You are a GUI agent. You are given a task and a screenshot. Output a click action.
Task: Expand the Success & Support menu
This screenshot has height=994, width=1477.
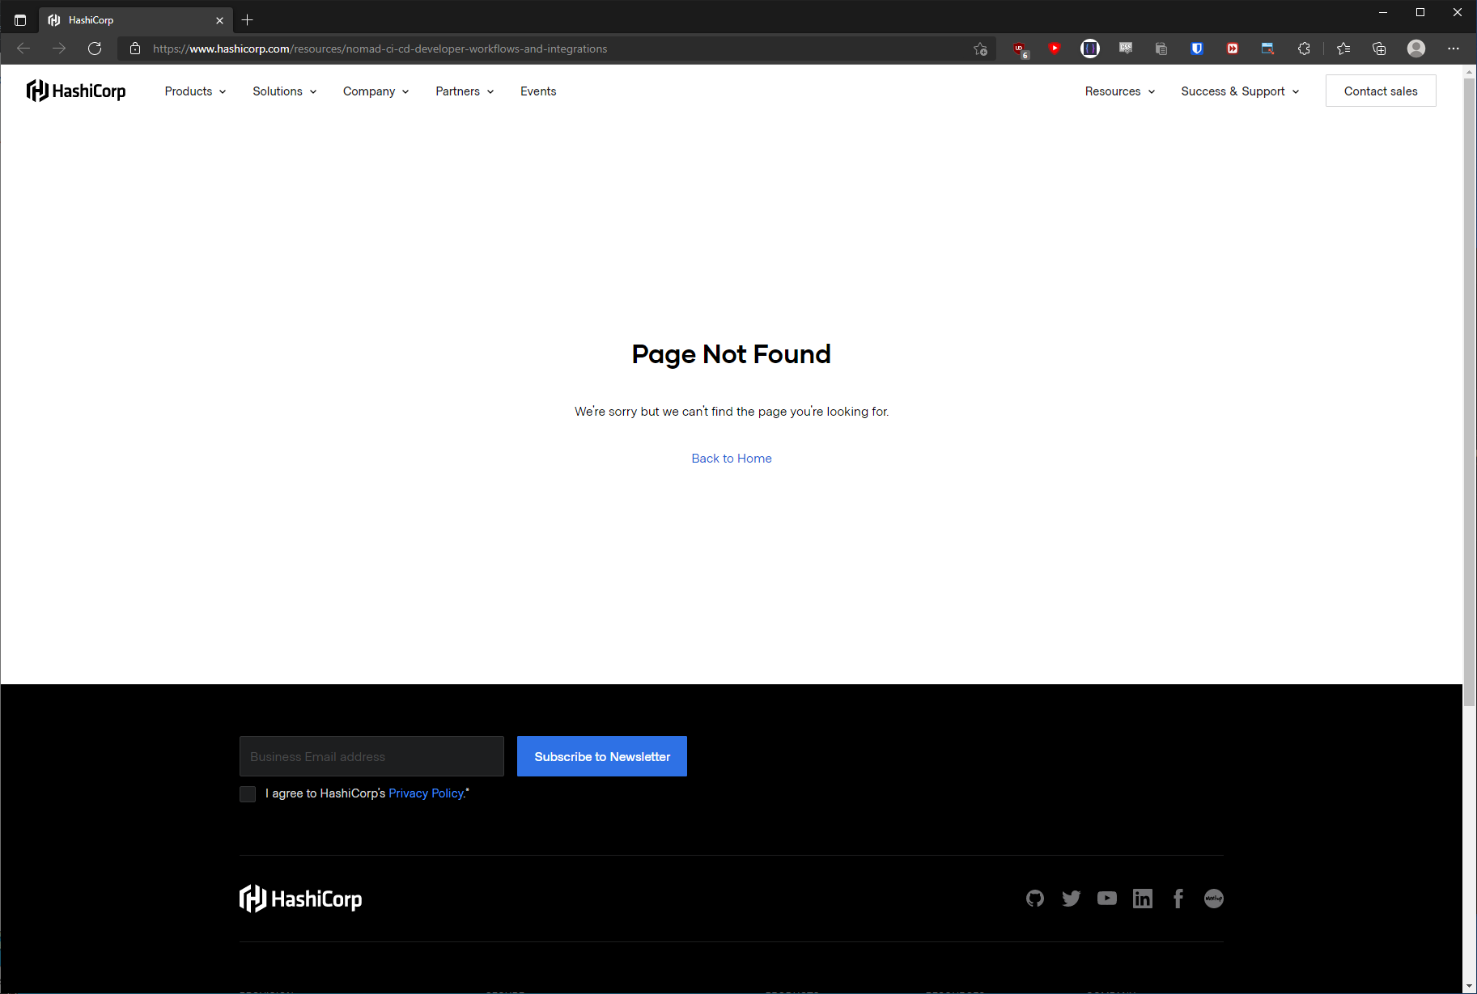pos(1237,91)
